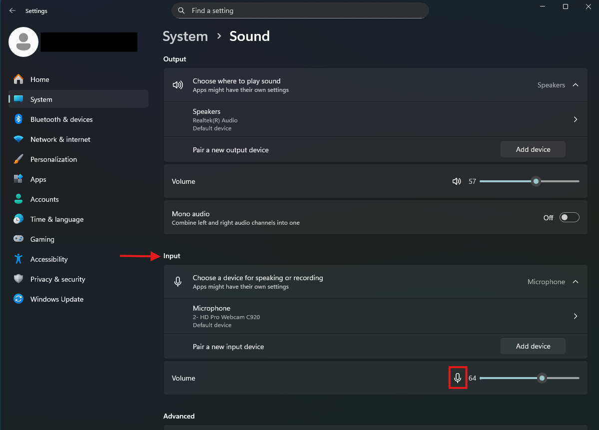The width and height of the screenshot is (599, 430).
Task: Open Windows Update label
Action: tap(57, 299)
